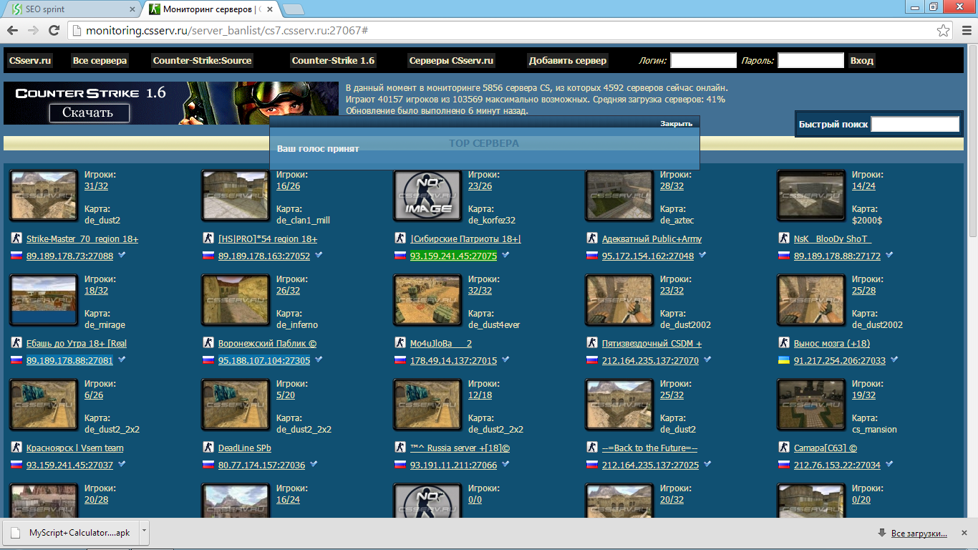This screenshot has width=978, height=550.
Task: Select the Мониторинг серверов browser tab
Action: click(x=211, y=9)
